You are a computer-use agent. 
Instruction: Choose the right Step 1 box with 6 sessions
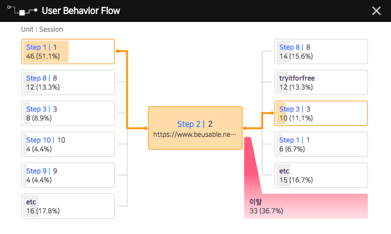coord(321,145)
